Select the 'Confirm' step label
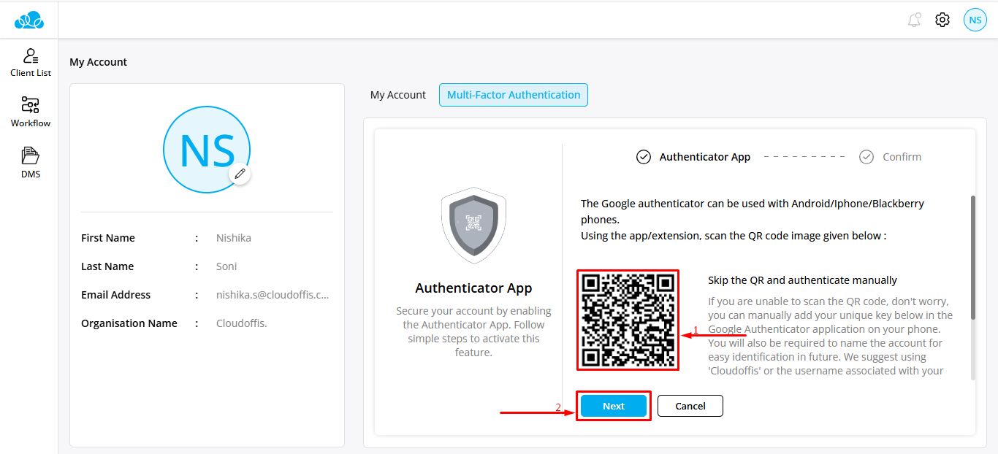The image size is (998, 454). pyautogui.click(x=902, y=157)
